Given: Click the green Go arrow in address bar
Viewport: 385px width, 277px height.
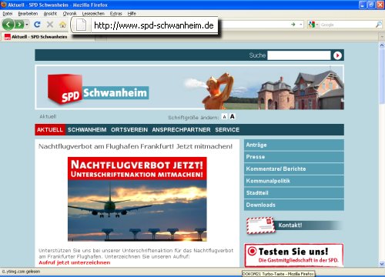Looking at the screenshot, I should pos(293,25).
